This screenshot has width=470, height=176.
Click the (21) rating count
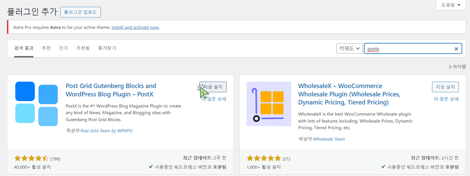coord(287,159)
